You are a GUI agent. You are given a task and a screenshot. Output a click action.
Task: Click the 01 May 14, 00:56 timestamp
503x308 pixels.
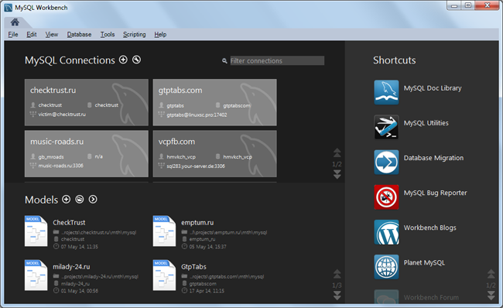coord(79,291)
